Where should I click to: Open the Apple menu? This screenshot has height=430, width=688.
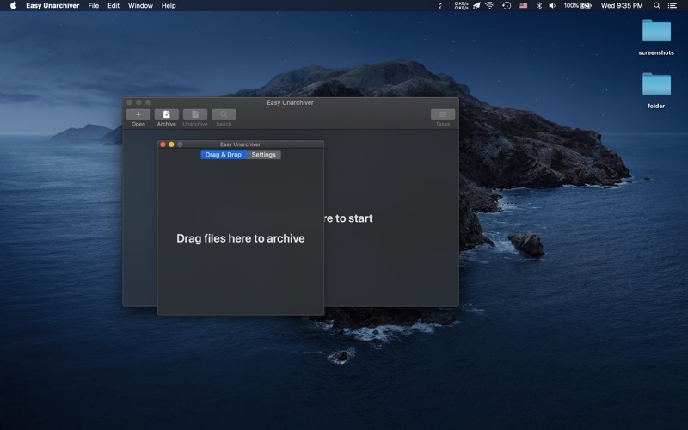click(13, 6)
